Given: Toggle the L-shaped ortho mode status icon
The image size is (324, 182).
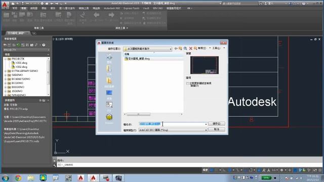Looking at the screenshot, I should pyautogui.click(x=225, y=170).
